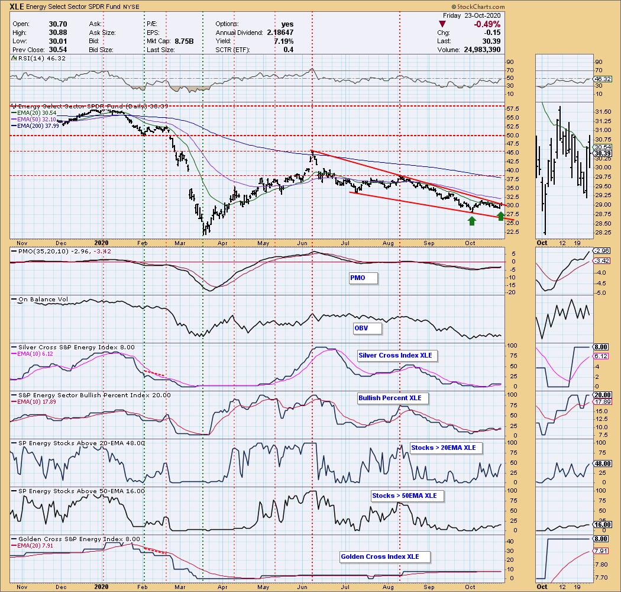Click the S&P Energy Sector Bullish Percent legend

(x=91, y=395)
